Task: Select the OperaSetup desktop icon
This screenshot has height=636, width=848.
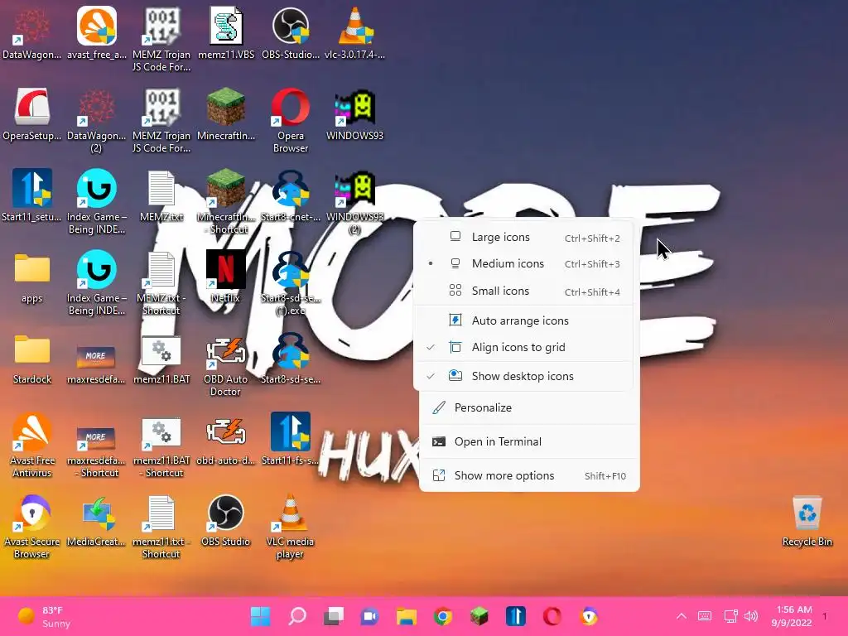Action: [32, 114]
